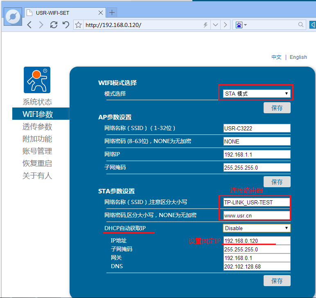Viewport: 316px width, 298px height.
Task: Open a new tab with plus button
Action: pos(112,12)
